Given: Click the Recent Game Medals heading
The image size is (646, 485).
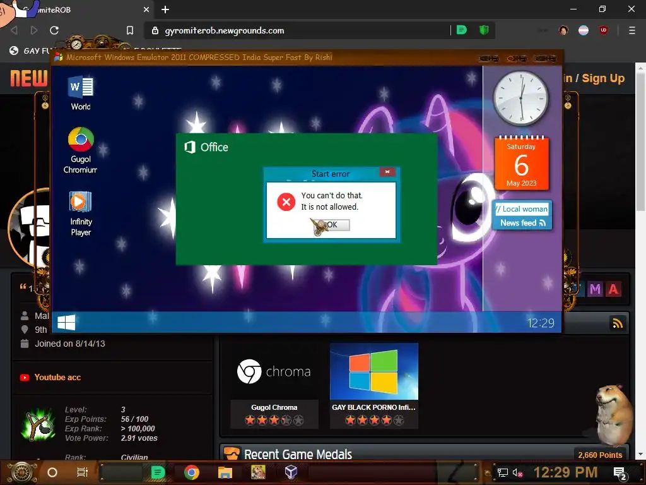Looking at the screenshot, I should coord(298,454).
